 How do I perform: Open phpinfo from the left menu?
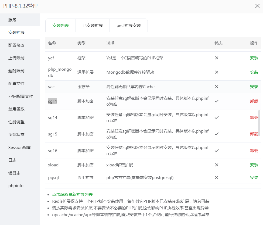point(16,185)
